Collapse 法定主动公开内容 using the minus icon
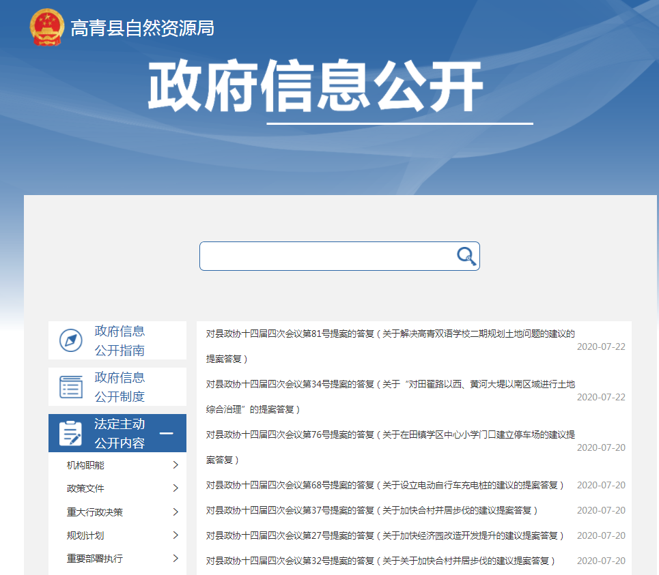 (166, 433)
